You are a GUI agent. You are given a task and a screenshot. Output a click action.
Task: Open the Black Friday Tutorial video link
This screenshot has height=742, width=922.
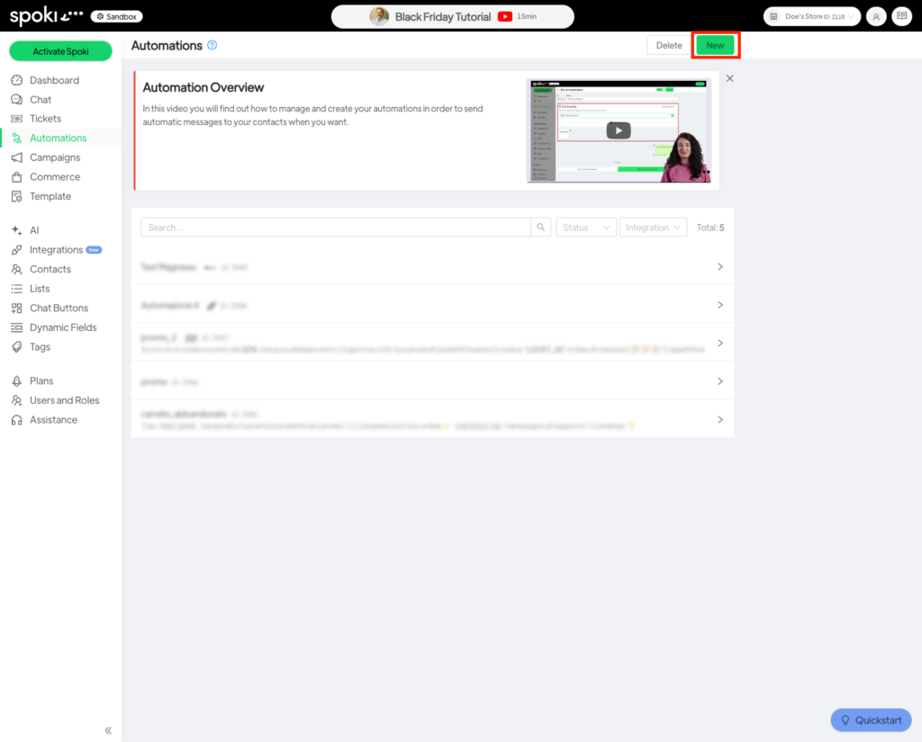452,16
